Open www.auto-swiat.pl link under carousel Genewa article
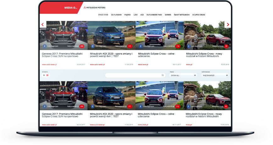The image size is (273, 145). (x=49, y=65)
